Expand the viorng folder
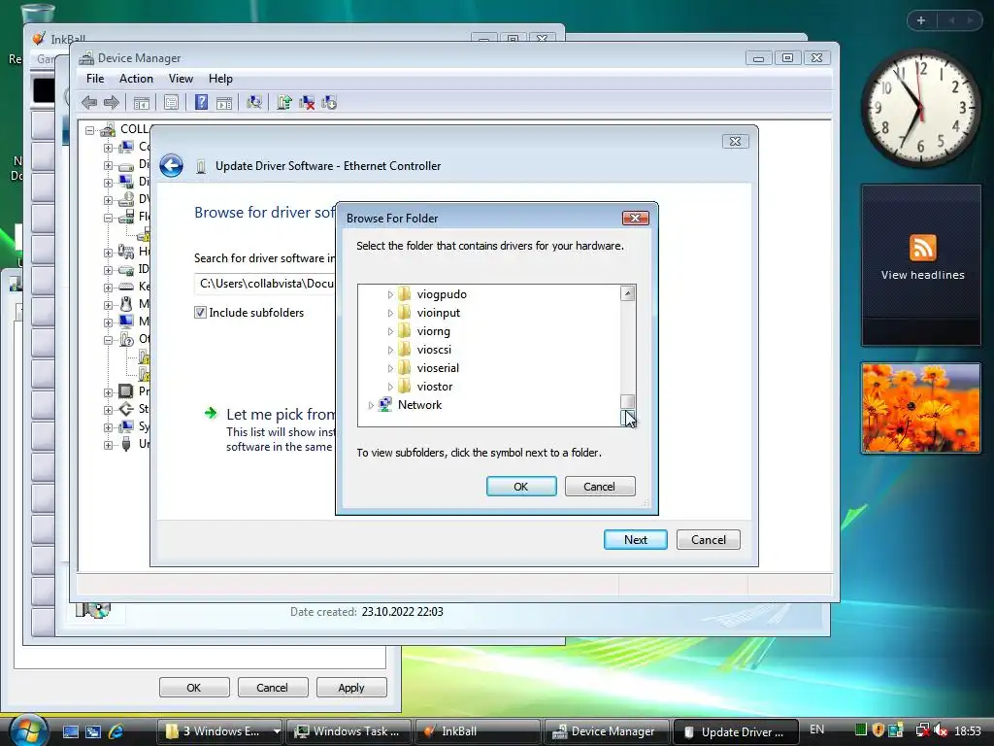Screen dimensions: 994x746 [390, 331]
